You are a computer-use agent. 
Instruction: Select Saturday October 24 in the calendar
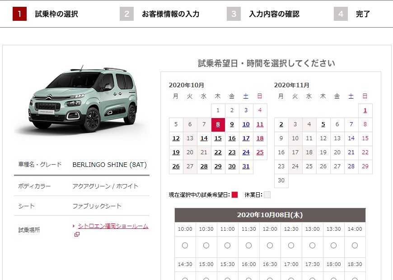point(246,152)
